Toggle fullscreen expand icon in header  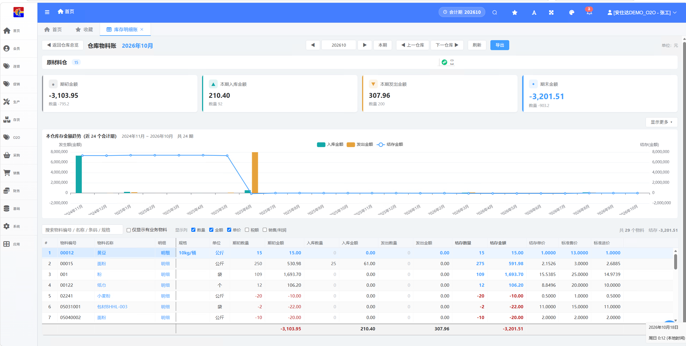[x=551, y=12]
